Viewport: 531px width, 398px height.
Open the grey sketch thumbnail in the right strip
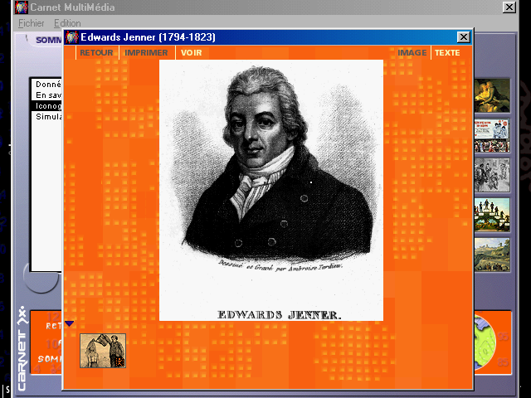click(492, 175)
